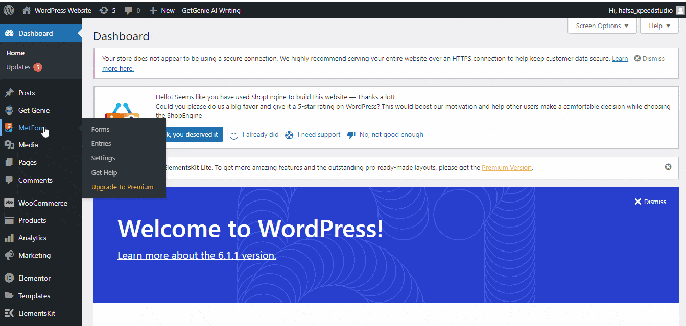Click the Elementor icon in sidebar

[x=9, y=278]
